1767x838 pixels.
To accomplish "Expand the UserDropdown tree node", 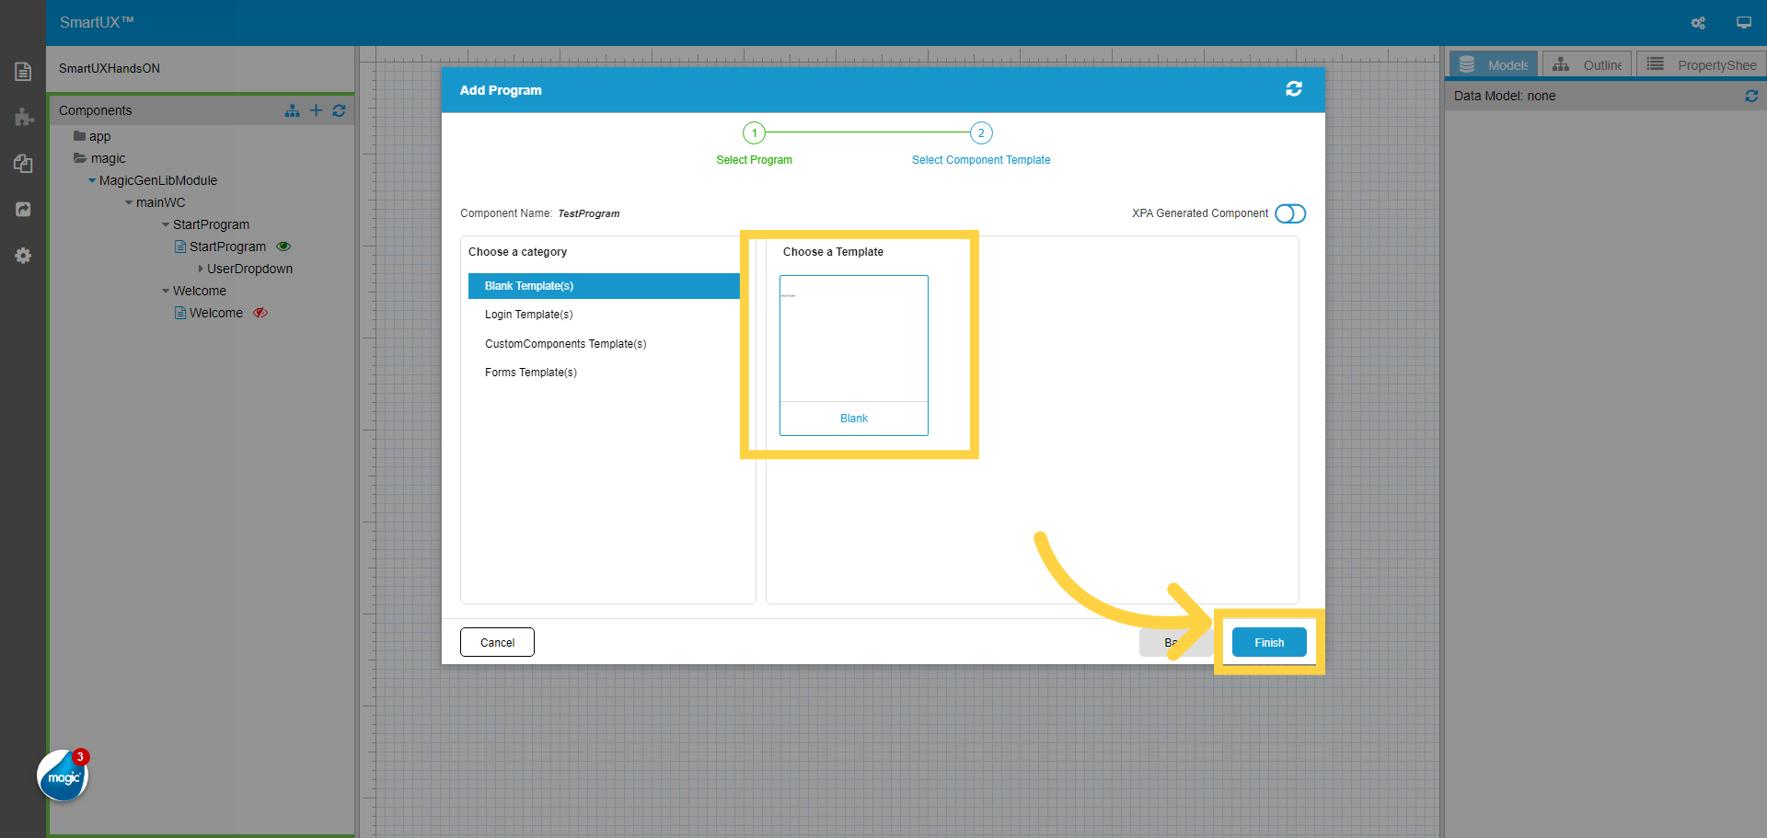I will click(x=201, y=269).
